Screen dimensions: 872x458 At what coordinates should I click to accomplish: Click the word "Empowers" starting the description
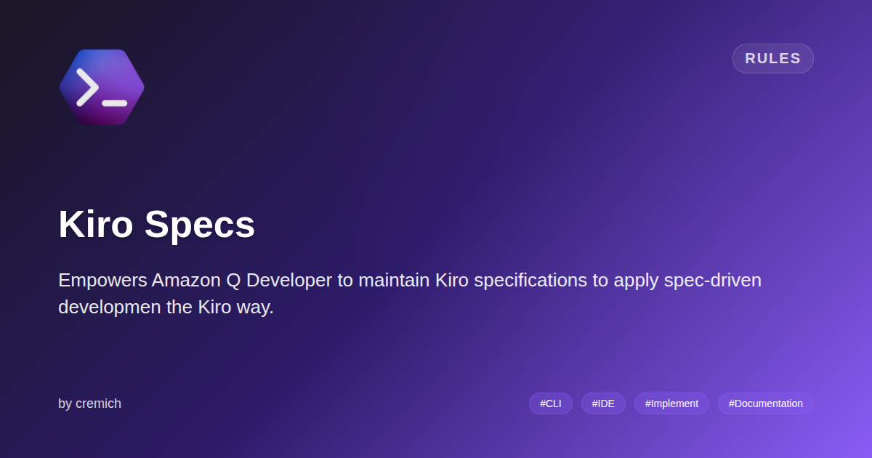[x=102, y=281]
